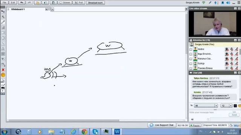Screen dimensions: 241x135
Task: Select the eraser tool
Action: [3, 59]
